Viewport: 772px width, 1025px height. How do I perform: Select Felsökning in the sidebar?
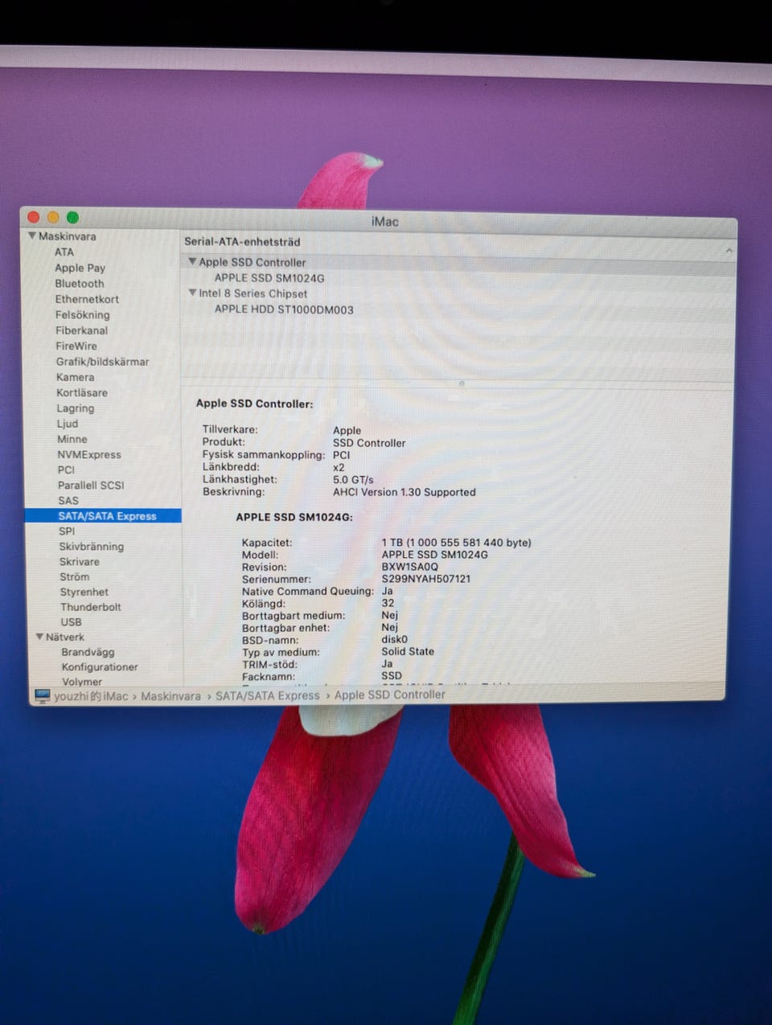(82, 314)
